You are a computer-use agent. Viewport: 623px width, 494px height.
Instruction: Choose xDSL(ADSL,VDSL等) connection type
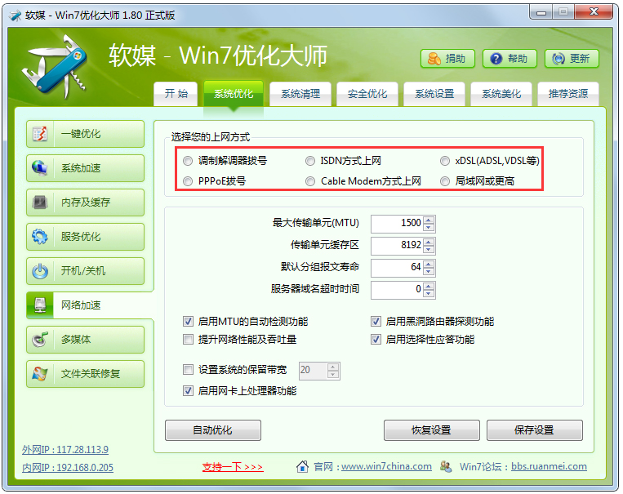(445, 161)
